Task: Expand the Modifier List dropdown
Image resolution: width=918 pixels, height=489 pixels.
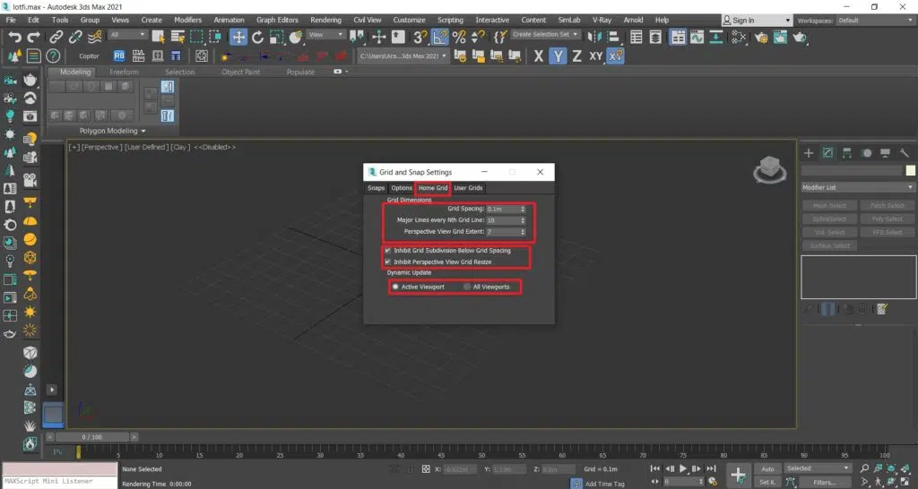Action: click(x=857, y=187)
